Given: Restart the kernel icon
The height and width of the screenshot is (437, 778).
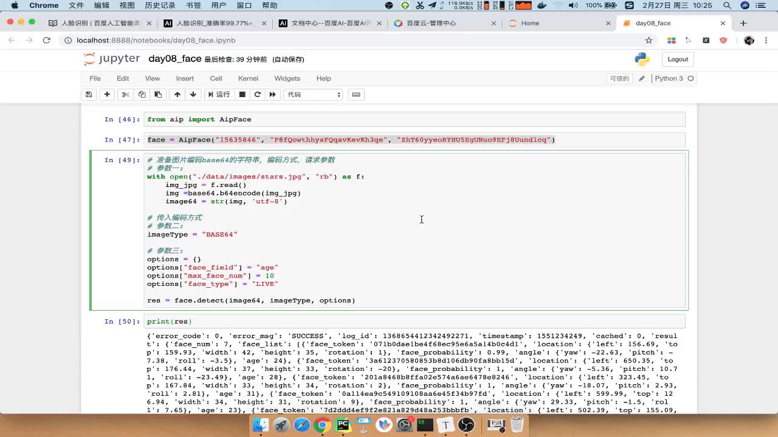Looking at the screenshot, I should pyautogui.click(x=258, y=94).
